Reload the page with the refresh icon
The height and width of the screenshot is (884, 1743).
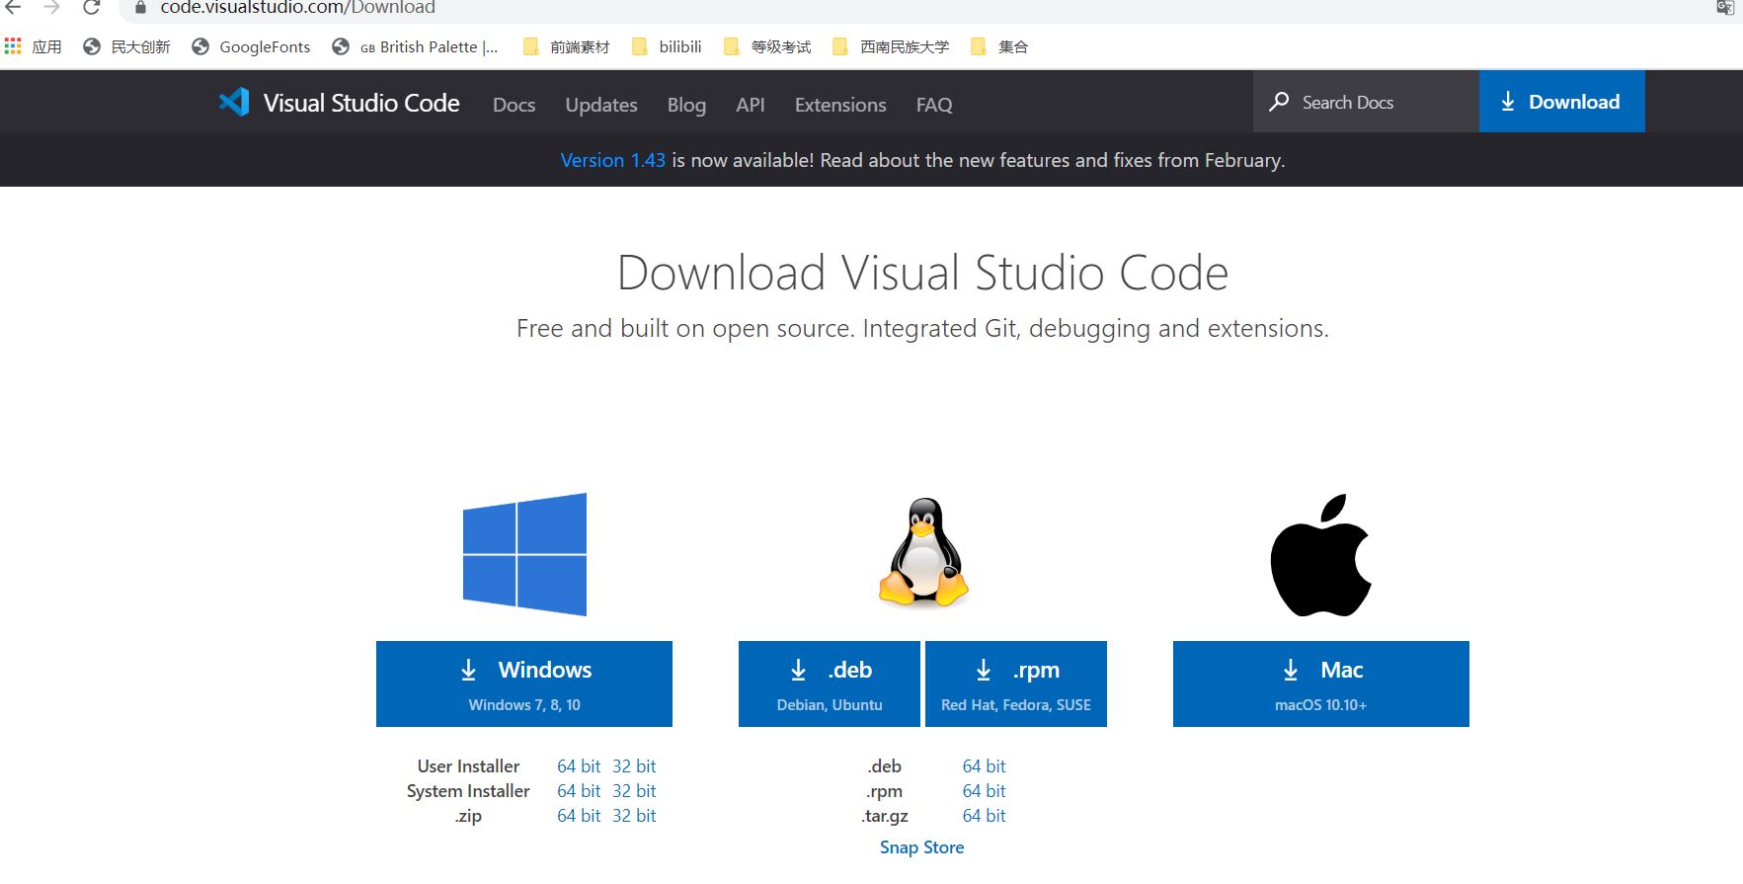point(91,8)
